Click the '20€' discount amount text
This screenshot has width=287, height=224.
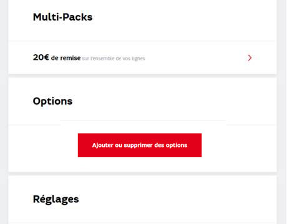click(x=41, y=57)
